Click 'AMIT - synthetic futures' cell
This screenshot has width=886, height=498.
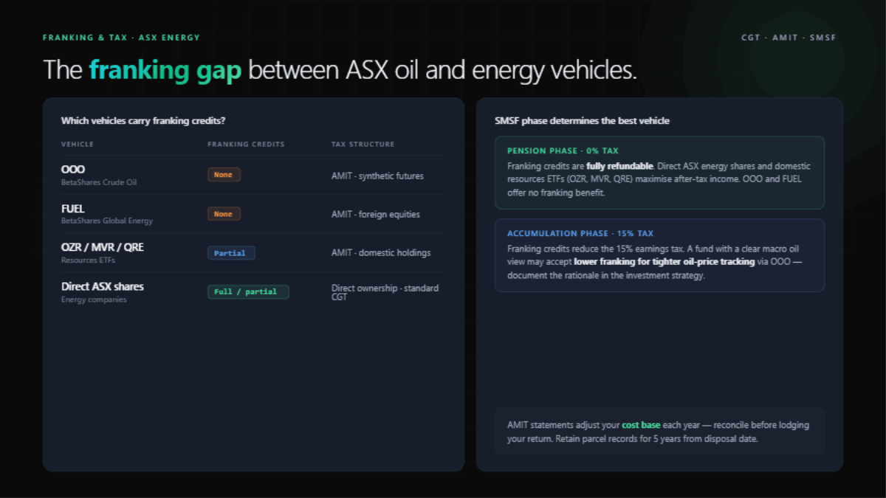coord(377,176)
